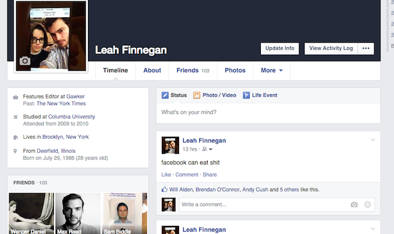
Task: Like the facebook can eat shit post
Action: coord(166,175)
